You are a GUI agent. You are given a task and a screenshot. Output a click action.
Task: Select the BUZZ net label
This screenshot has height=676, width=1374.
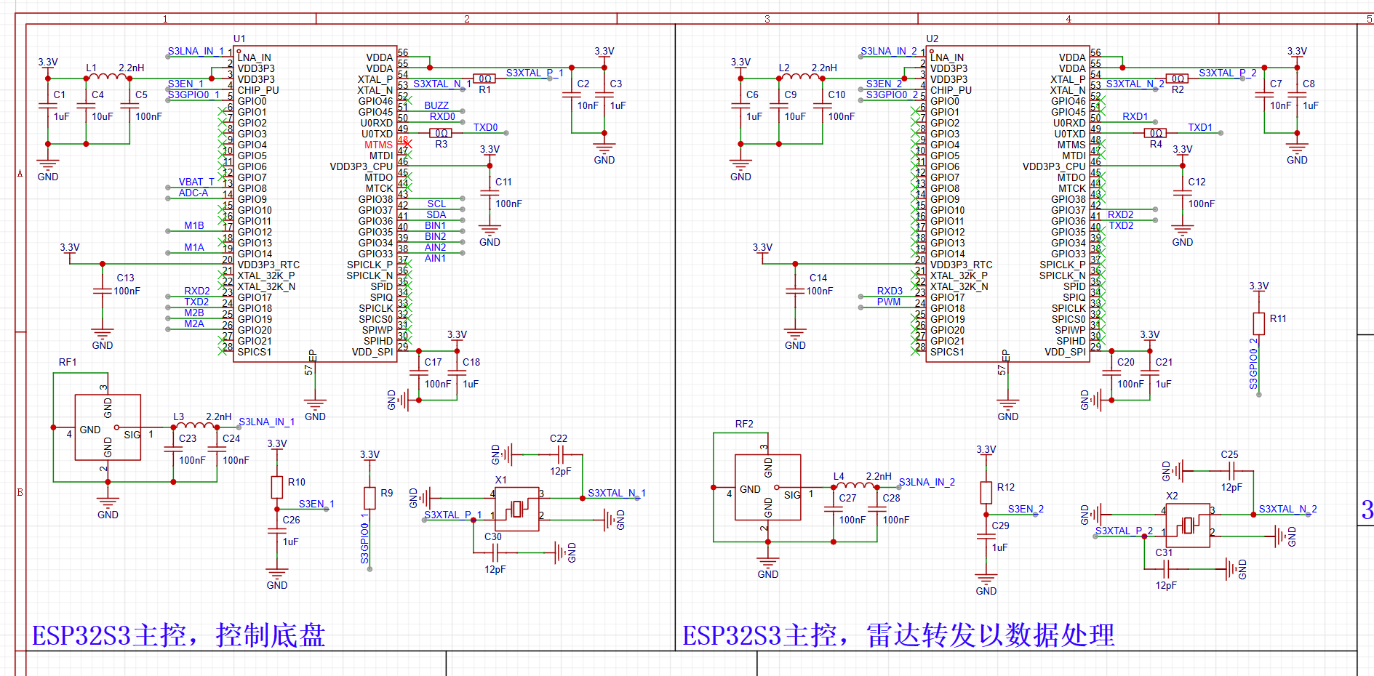(436, 105)
